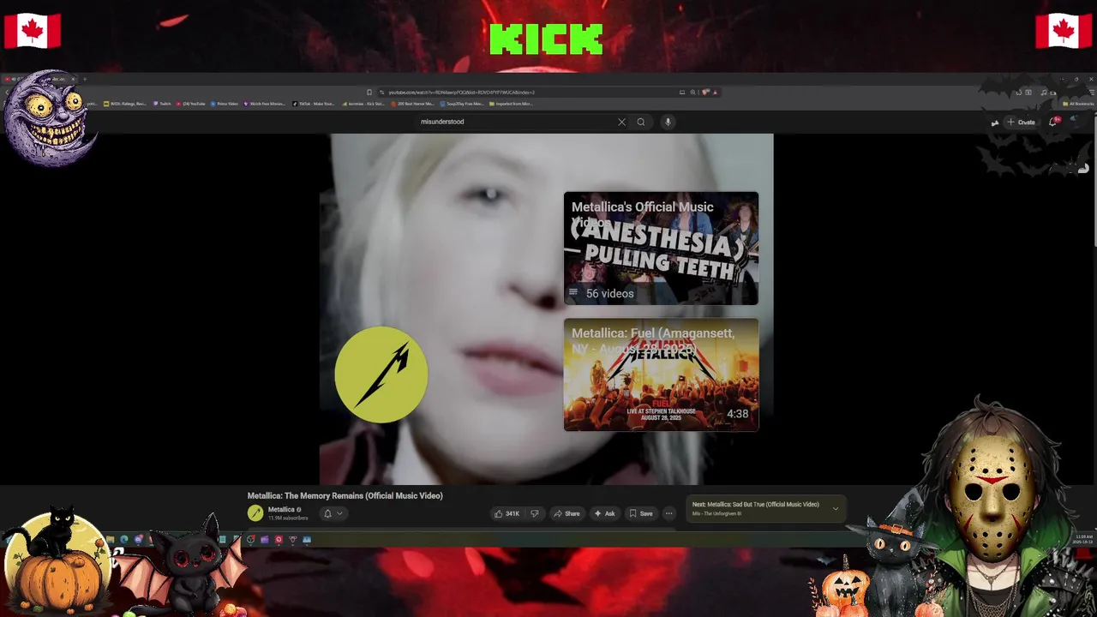The image size is (1097, 617).
Task: Expand the notification preferences chevron beside the bell
Action: coord(339,513)
